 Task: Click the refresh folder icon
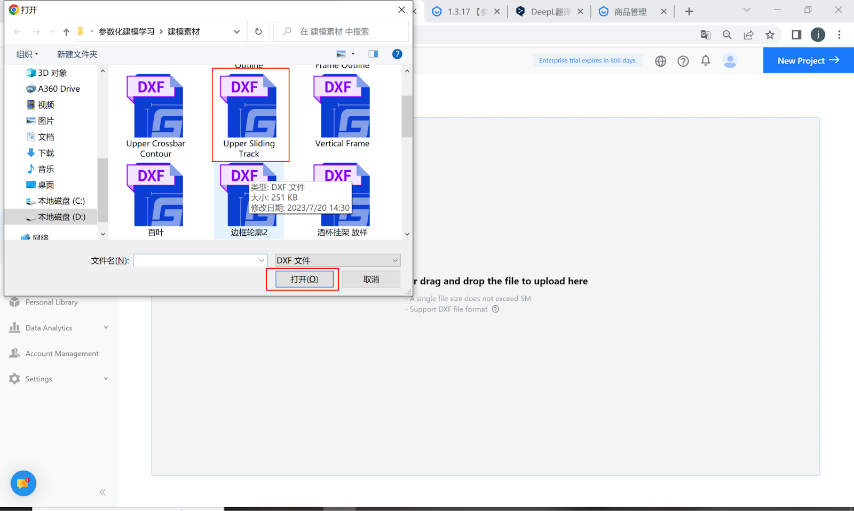coord(258,31)
